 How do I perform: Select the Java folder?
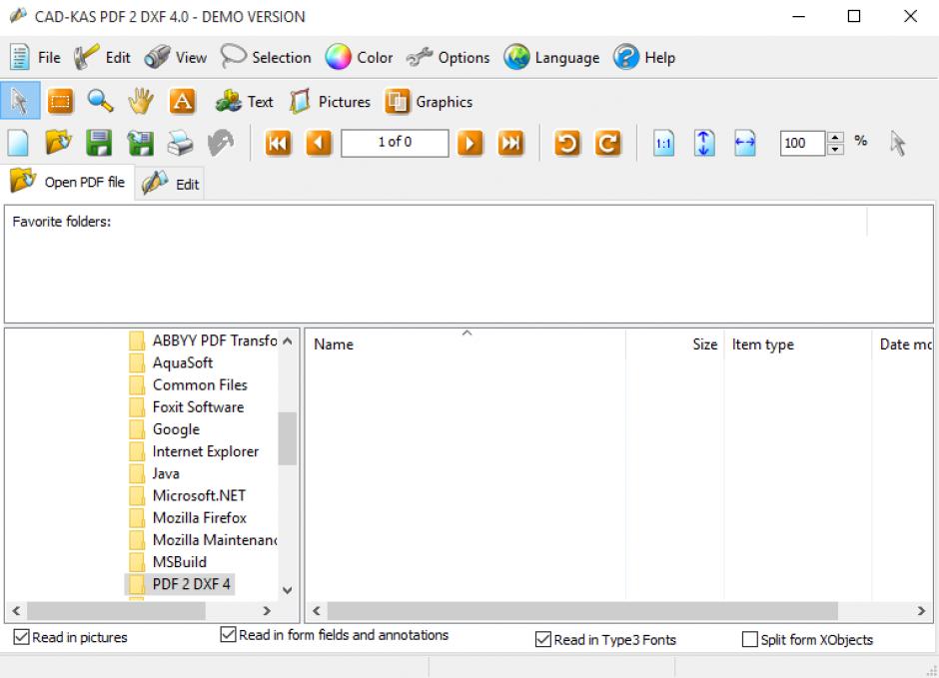pos(155,473)
